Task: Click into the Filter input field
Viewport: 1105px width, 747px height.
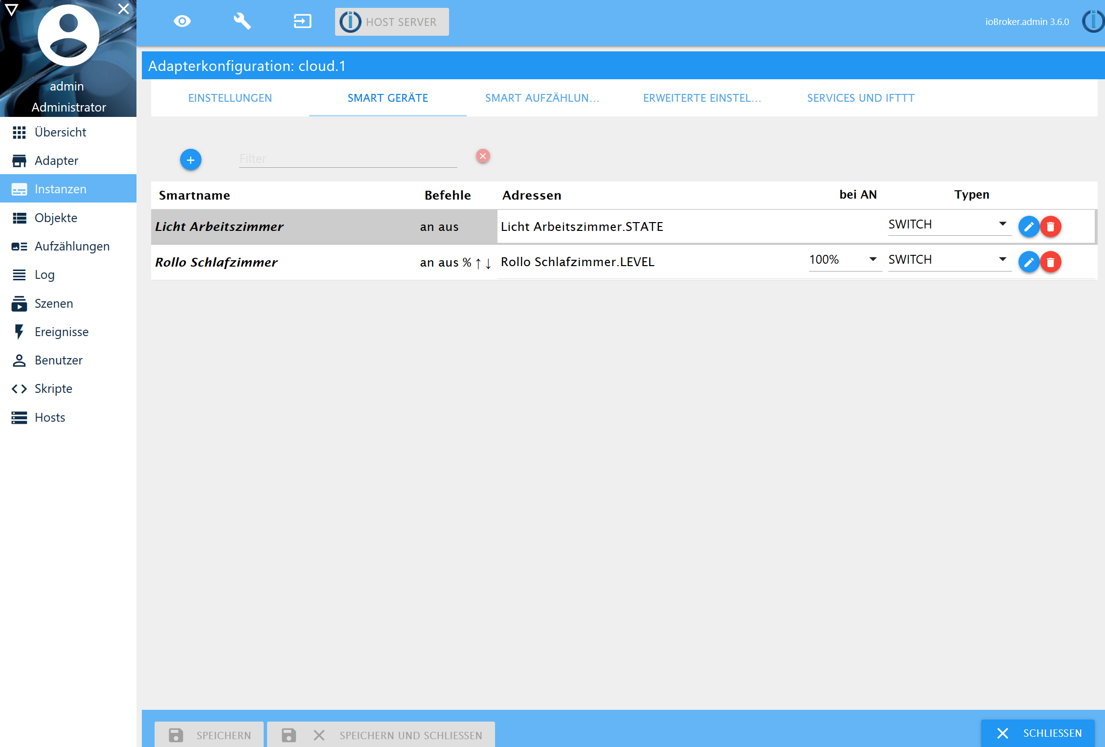Action: click(x=347, y=158)
